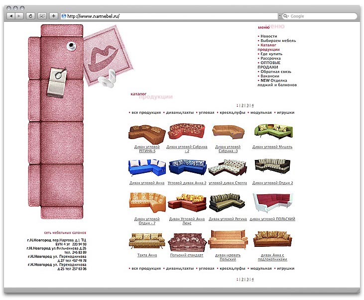Go to page 4 in top pagination

point(252,105)
